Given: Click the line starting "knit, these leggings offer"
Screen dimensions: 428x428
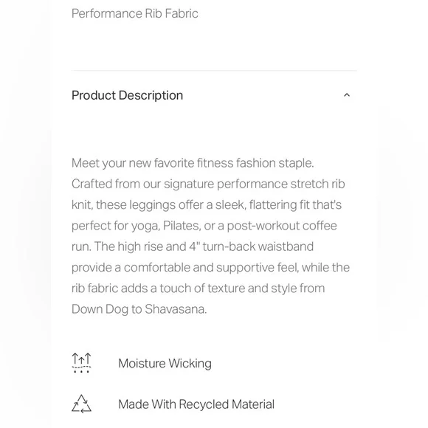Looking at the screenshot, I should pyautogui.click(x=207, y=205).
